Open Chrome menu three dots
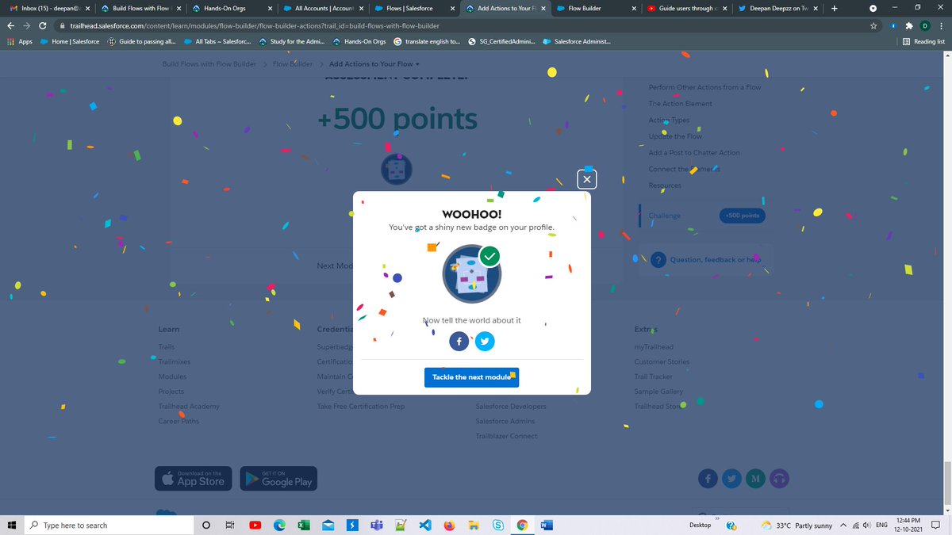Viewport: 952px width, 535px height. click(x=941, y=25)
